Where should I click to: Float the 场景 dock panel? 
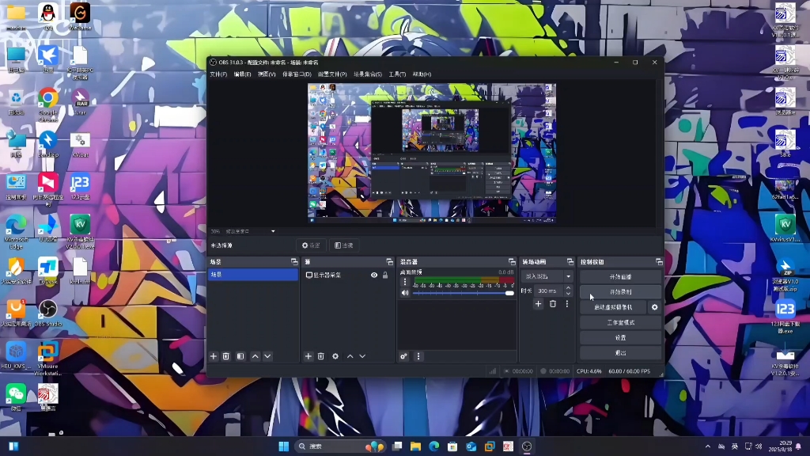point(294,262)
